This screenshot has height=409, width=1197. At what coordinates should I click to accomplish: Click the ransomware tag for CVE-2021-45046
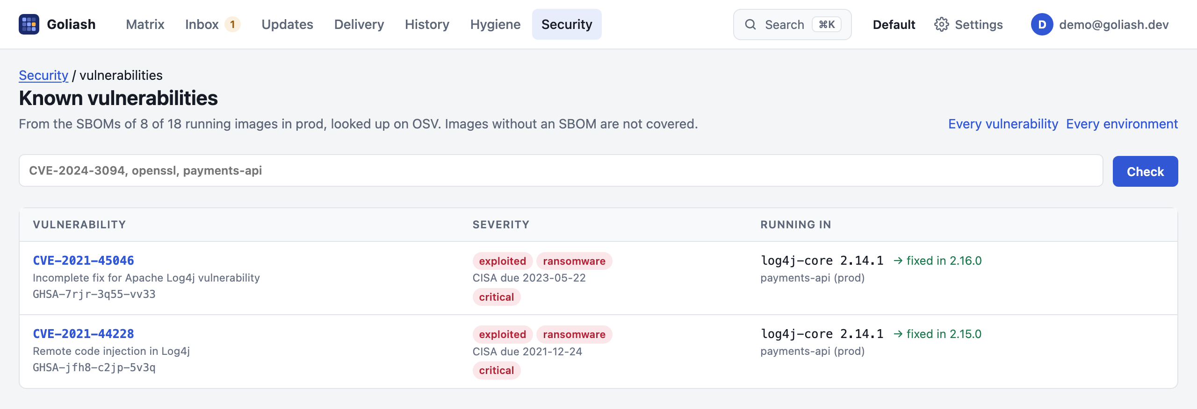pos(574,261)
